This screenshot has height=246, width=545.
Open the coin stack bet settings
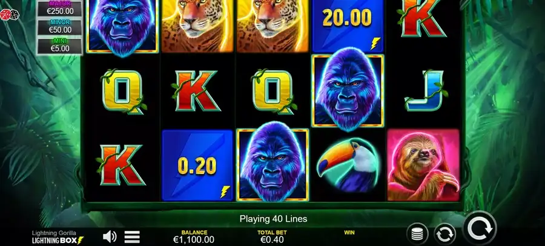click(417, 234)
